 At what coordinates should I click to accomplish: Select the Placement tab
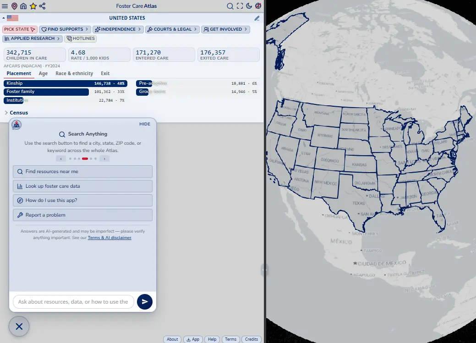coord(19,73)
